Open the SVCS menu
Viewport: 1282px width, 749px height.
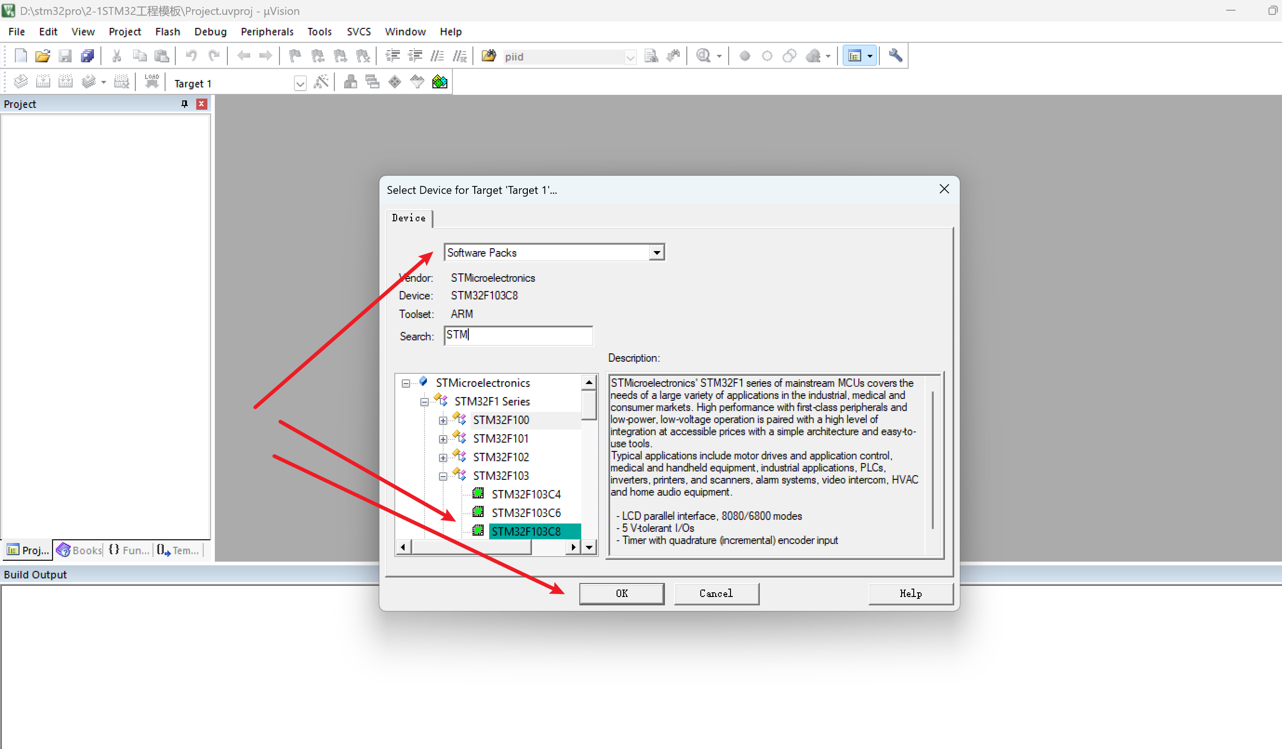click(x=359, y=32)
